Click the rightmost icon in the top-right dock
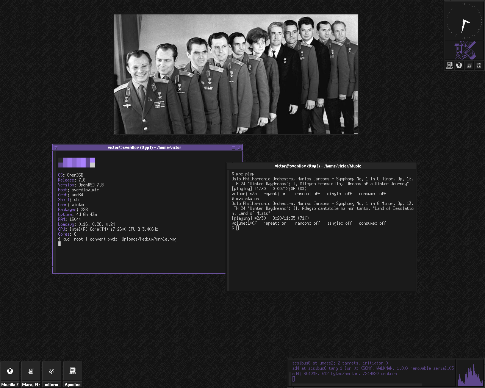Image resolution: width=485 pixels, height=388 pixels. click(x=479, y=66)
